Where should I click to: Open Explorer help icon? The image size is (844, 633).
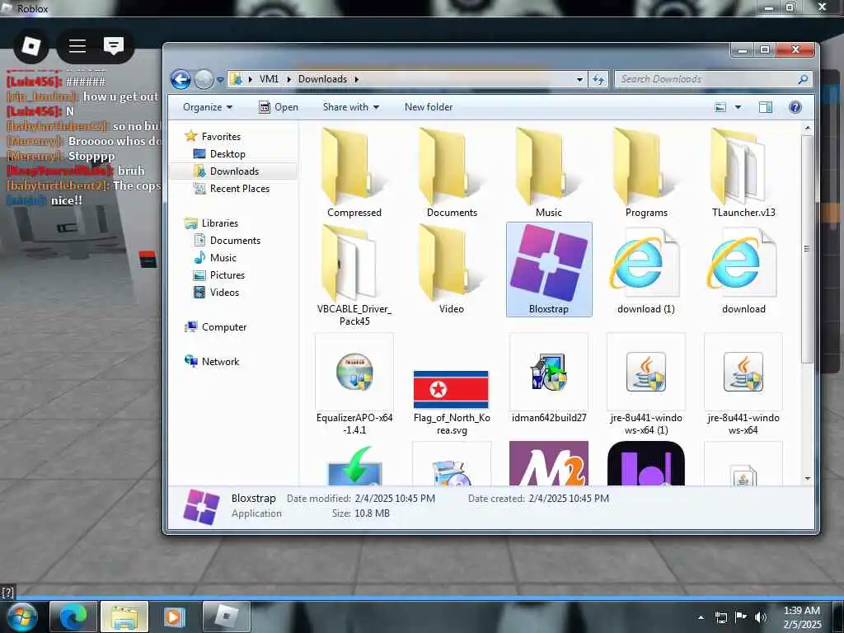pos(795,107)
